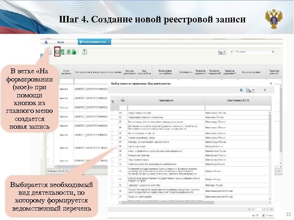Click the dialog horizontal scrollbar thumb
The image size is (294, 220).
point(168,202)
